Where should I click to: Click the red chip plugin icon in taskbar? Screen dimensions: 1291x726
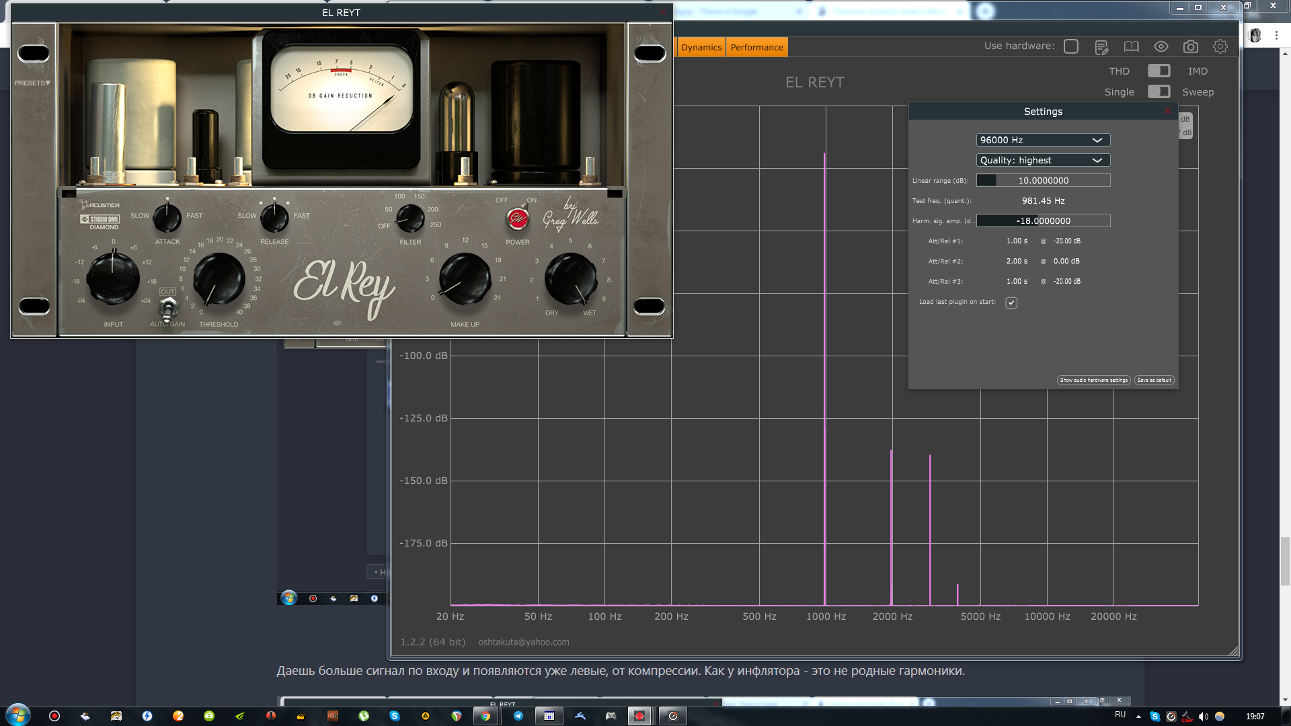point(639,716)
